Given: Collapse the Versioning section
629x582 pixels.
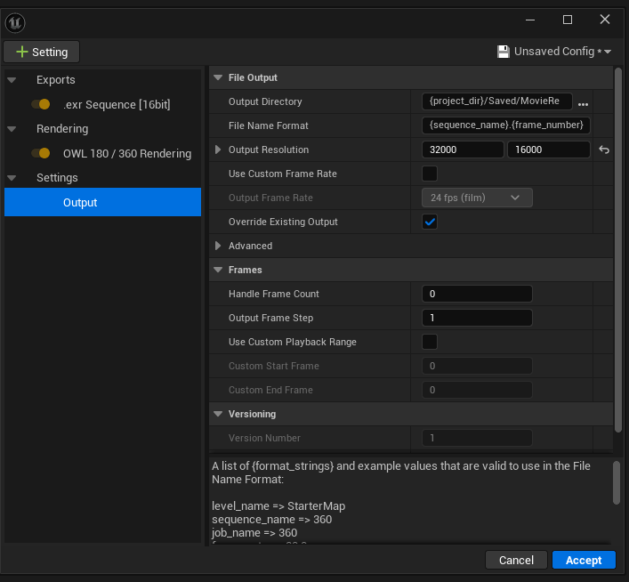Looking at the screenshot, I should [218, 414].
